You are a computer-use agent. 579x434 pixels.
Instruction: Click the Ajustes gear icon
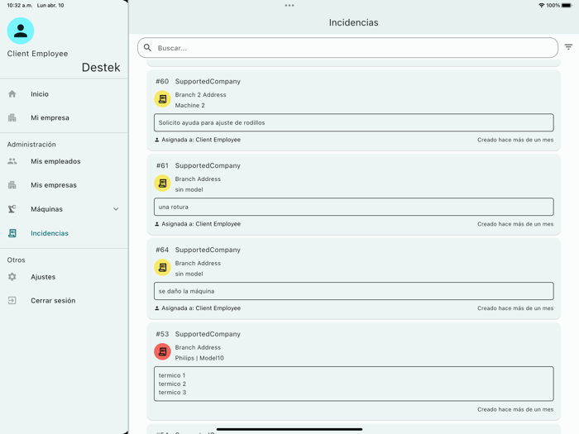point(12,277)
